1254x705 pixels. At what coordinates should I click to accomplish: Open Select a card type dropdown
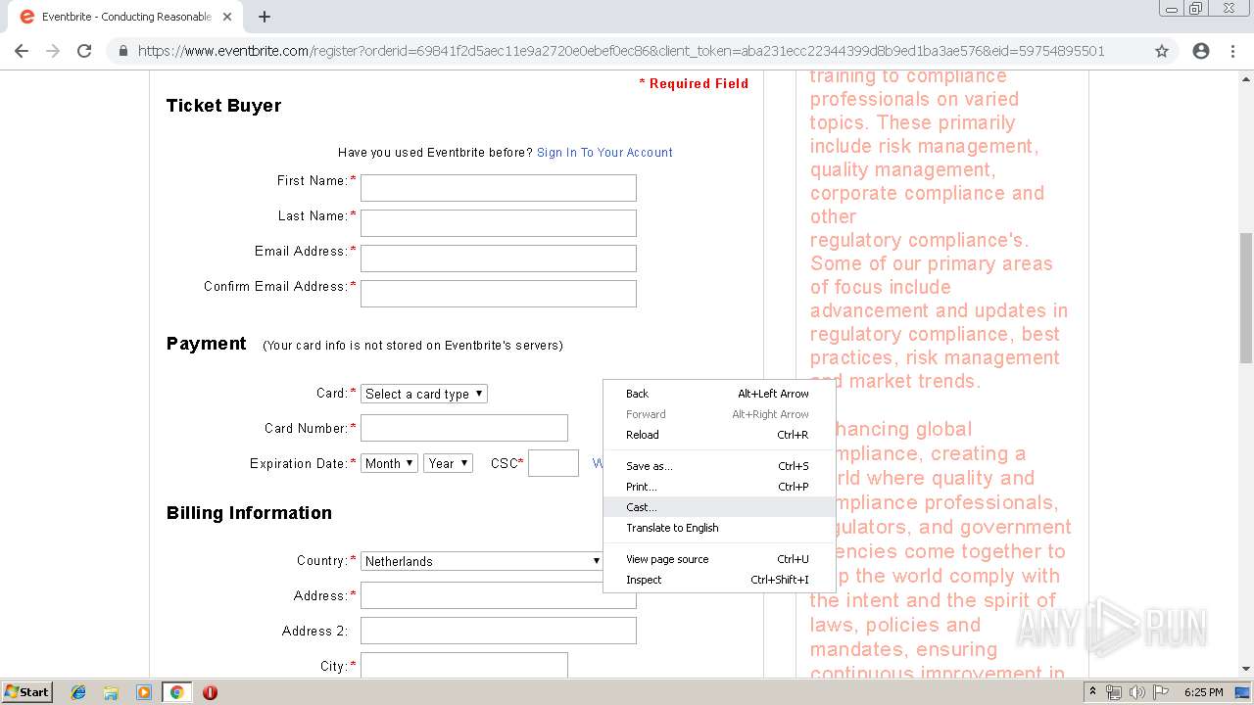click(x=424, y=394)
